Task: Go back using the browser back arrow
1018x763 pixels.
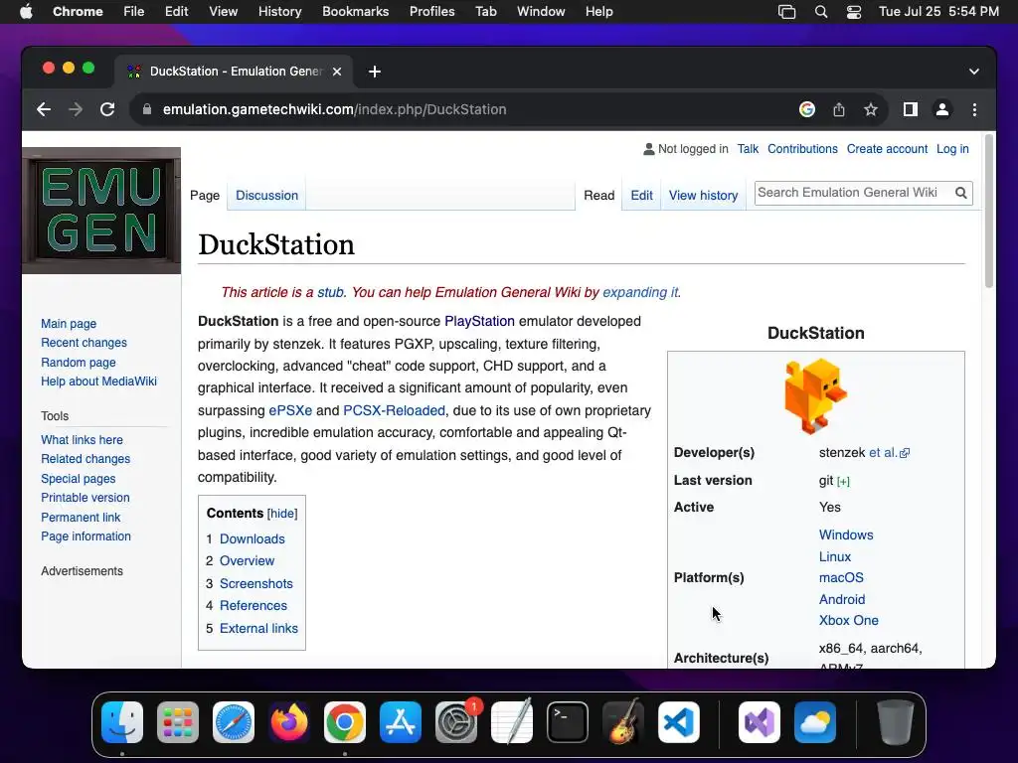Action: [44, 109]
